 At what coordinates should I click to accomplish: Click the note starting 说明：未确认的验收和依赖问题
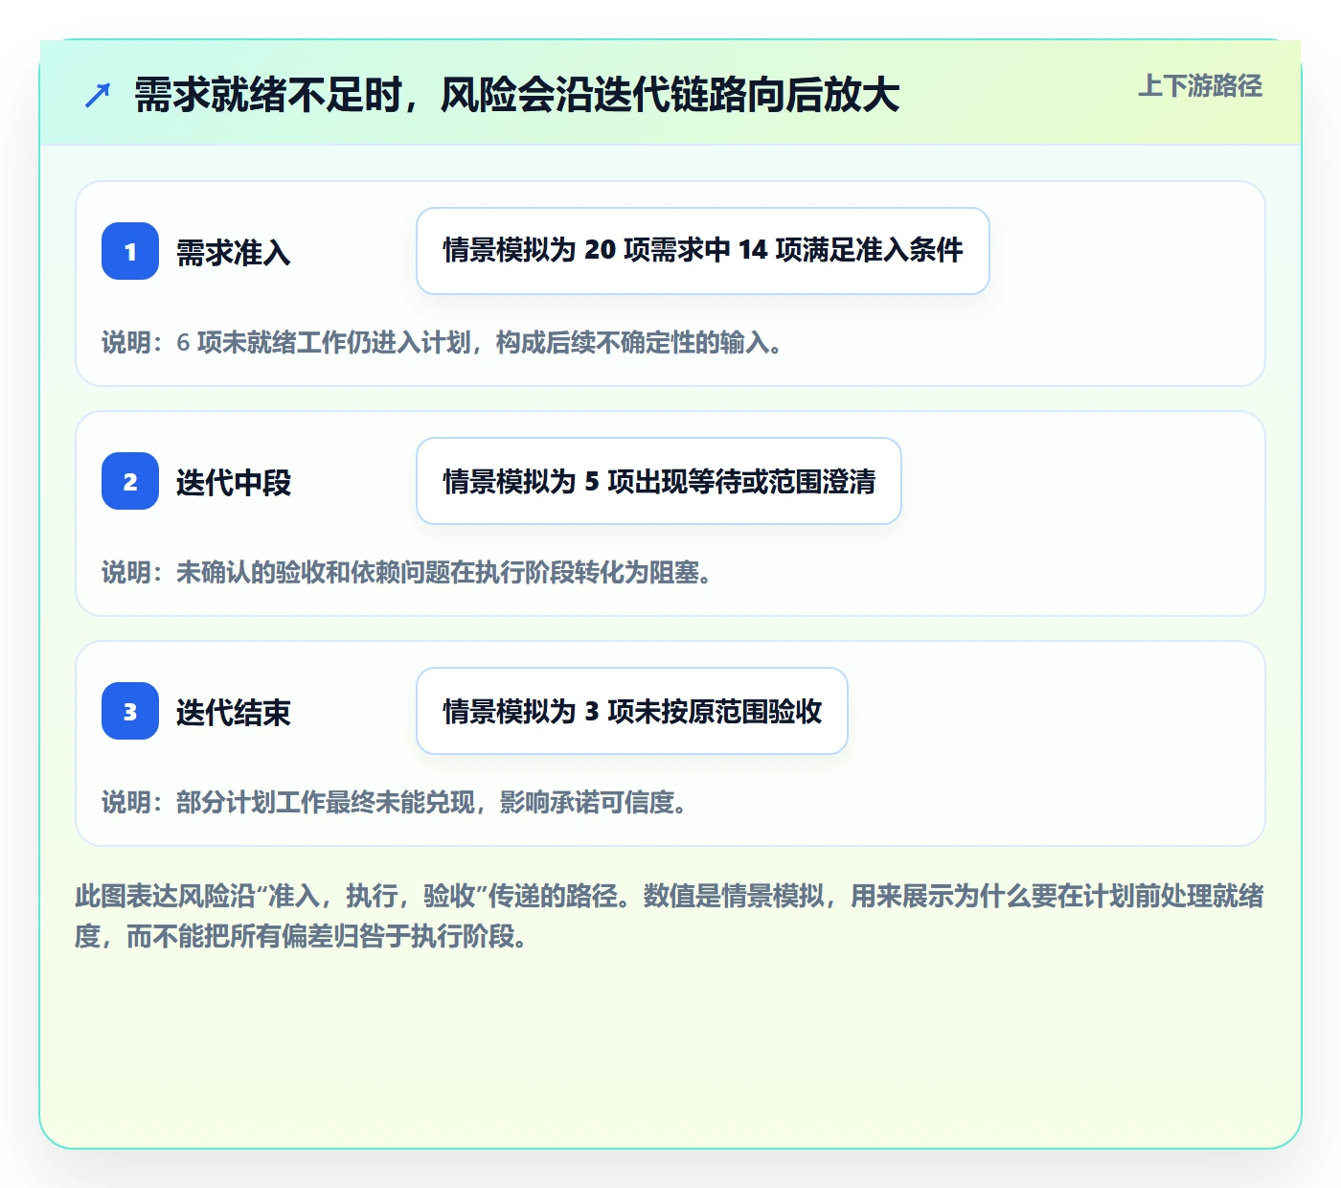coord(407,572)
